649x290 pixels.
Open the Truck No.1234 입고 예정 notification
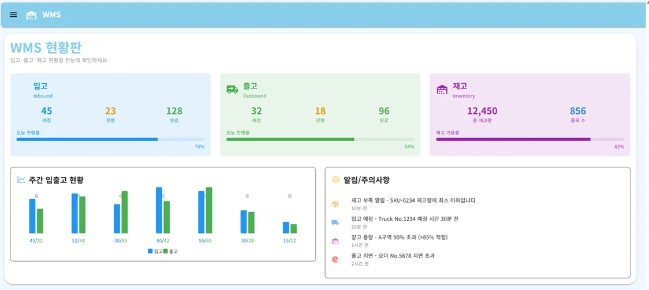pos(405,219)
